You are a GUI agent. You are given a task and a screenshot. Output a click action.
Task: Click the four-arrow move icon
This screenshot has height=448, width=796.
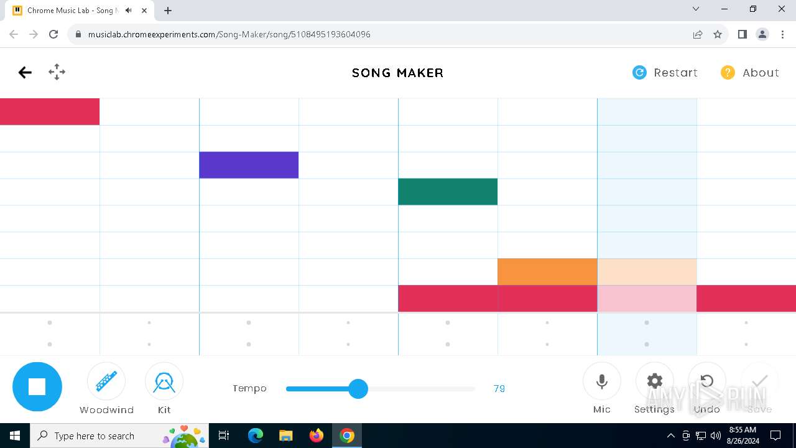(x=57, y=72)
